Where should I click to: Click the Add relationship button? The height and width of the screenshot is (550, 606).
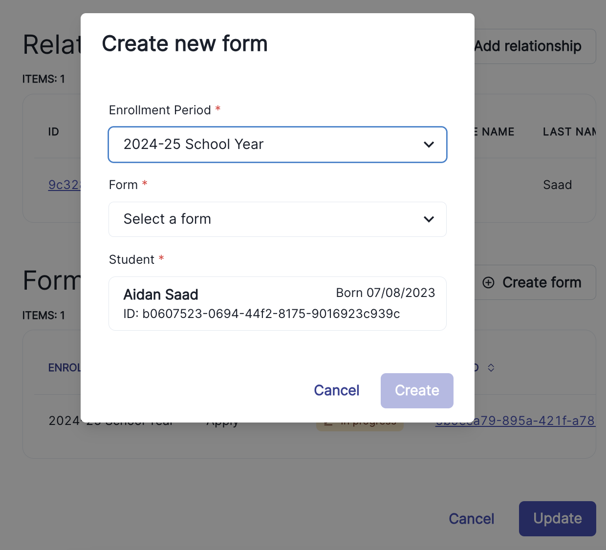click(x=528, y=46)
